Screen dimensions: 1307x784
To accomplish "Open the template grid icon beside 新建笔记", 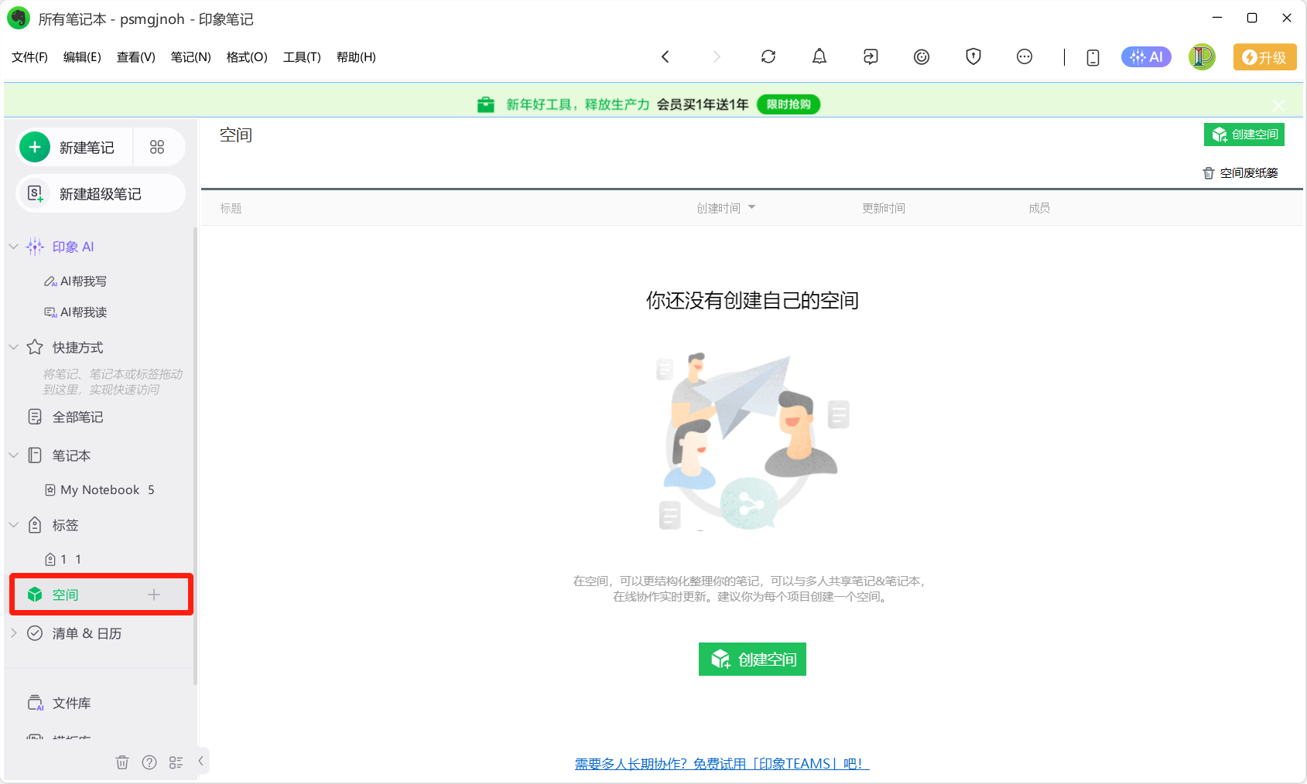I will point(157,147).
